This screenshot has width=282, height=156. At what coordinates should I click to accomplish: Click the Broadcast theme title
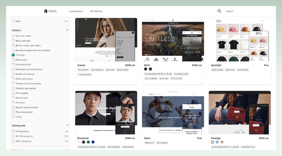click(83, 138)
